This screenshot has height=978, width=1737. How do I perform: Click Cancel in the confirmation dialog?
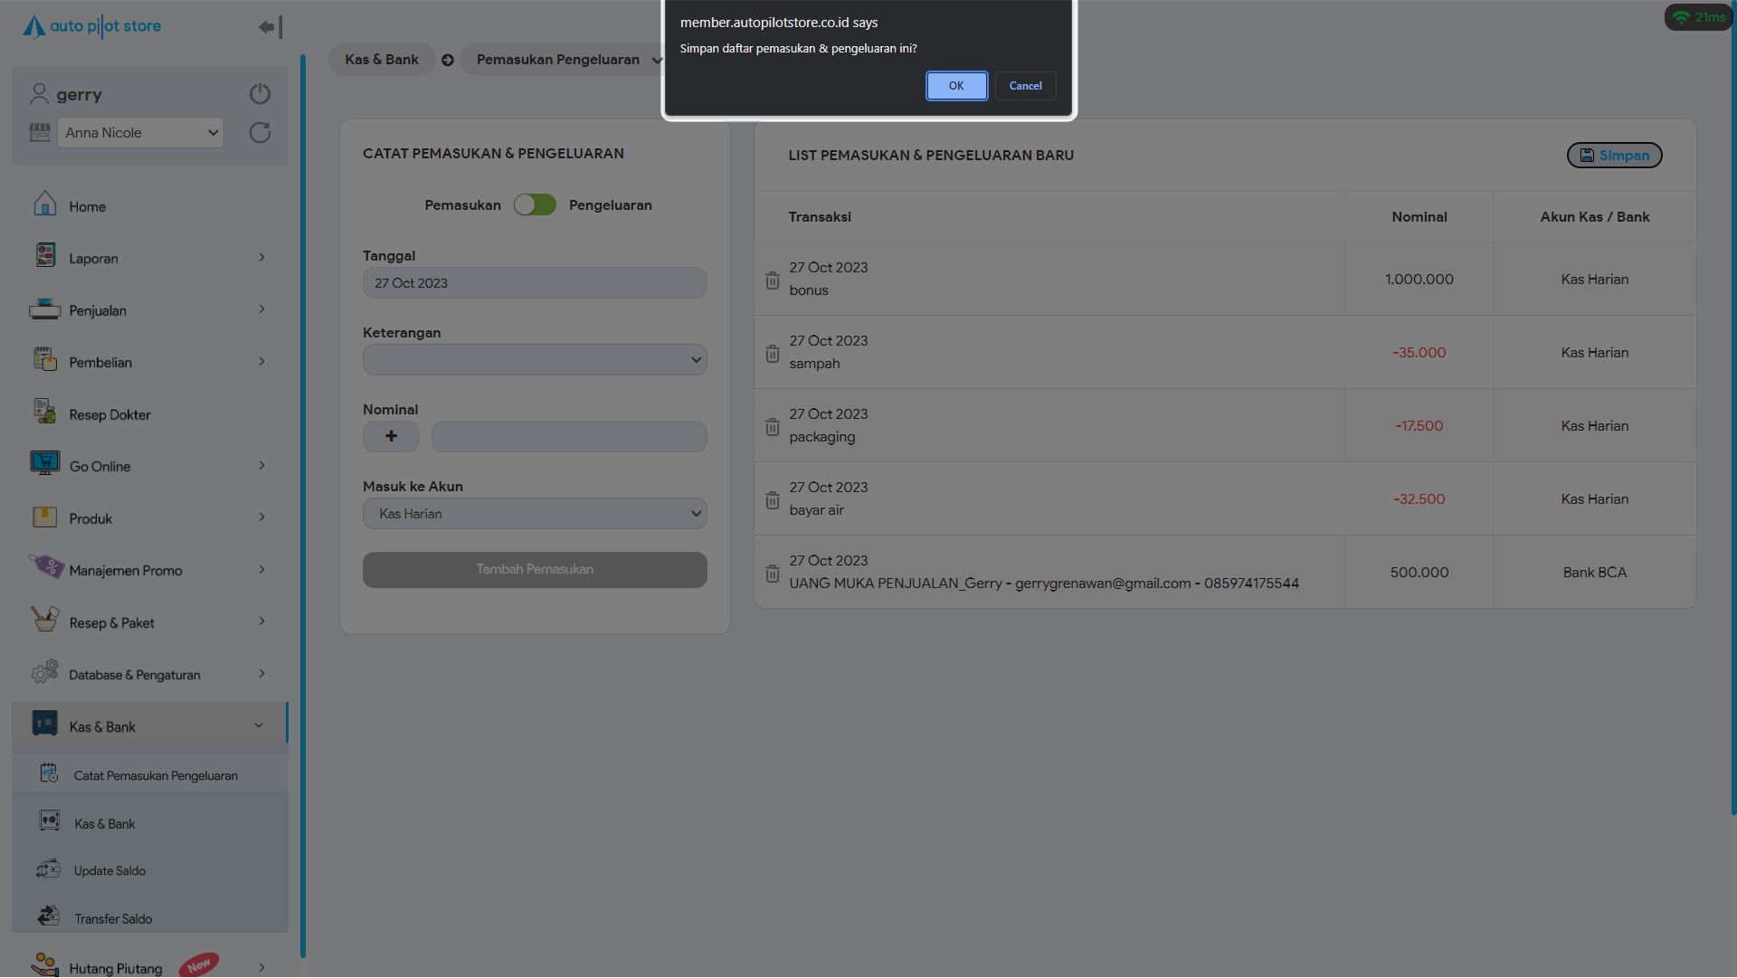pos(1025,86)
